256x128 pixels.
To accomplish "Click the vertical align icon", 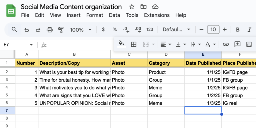I will click(178, 44).
